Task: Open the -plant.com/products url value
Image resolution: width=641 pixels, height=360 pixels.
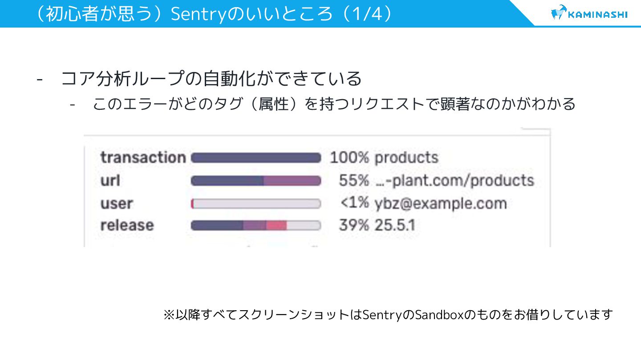Action: click(454, 180)
